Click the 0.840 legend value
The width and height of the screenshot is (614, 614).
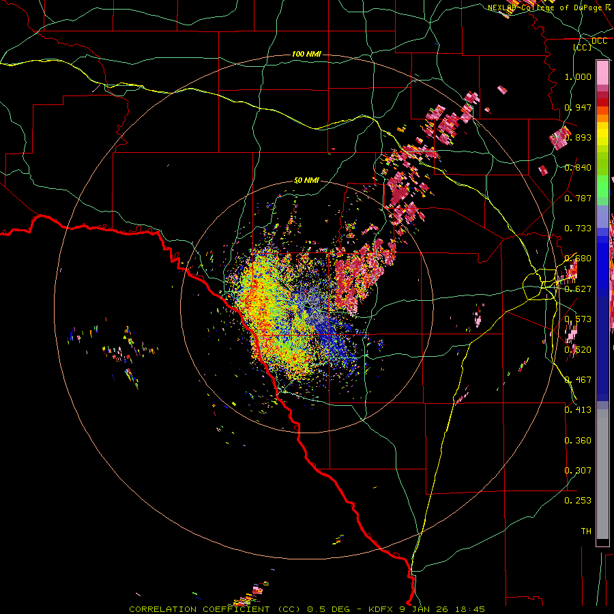578,168
